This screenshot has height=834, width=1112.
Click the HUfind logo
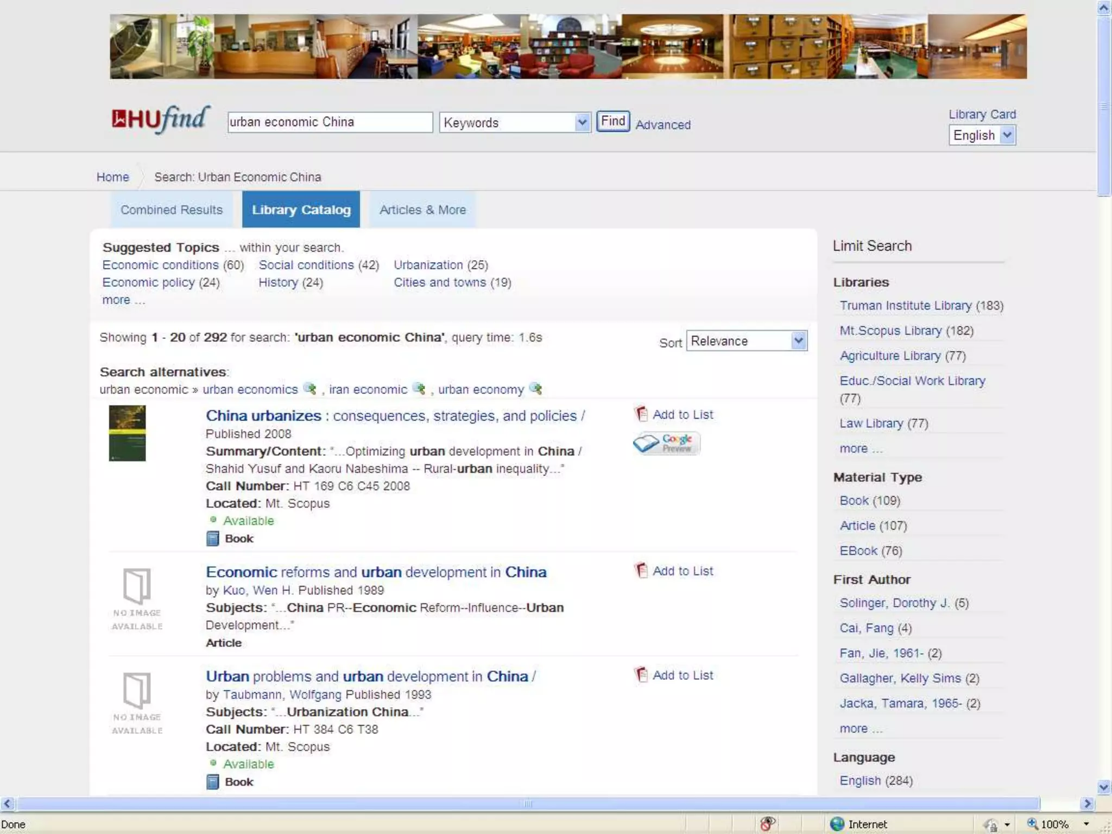click(161, 119)
